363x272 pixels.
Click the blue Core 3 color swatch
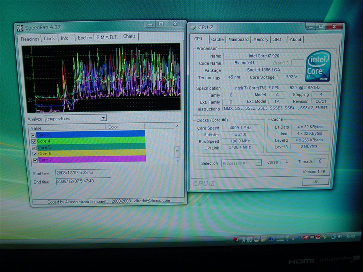pyautogui.click(x=90, y=134)
